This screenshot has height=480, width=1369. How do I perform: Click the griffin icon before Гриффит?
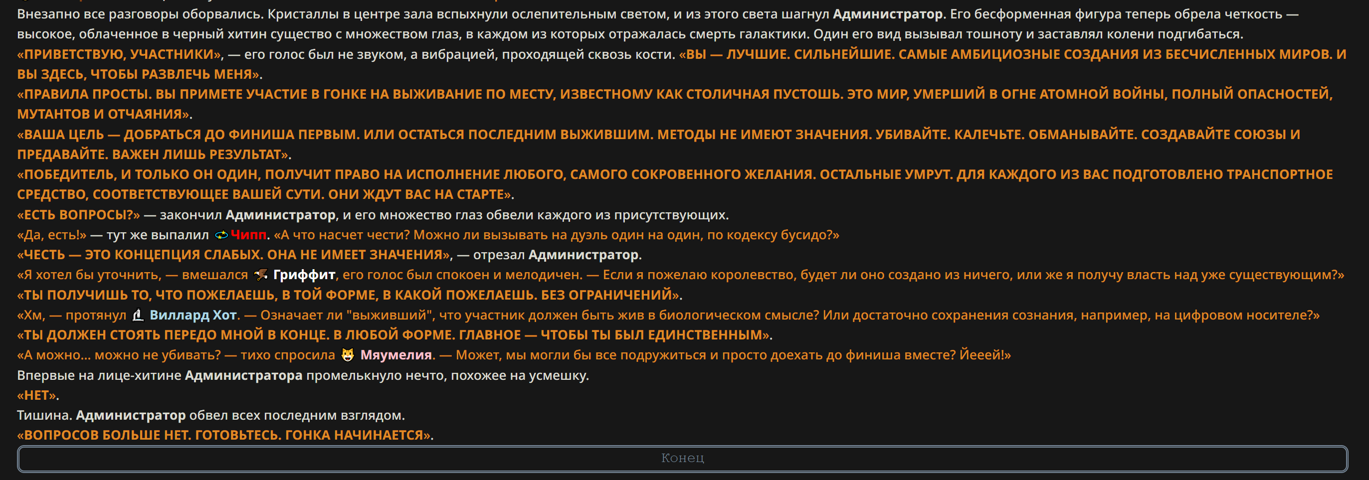click(260, 275)
